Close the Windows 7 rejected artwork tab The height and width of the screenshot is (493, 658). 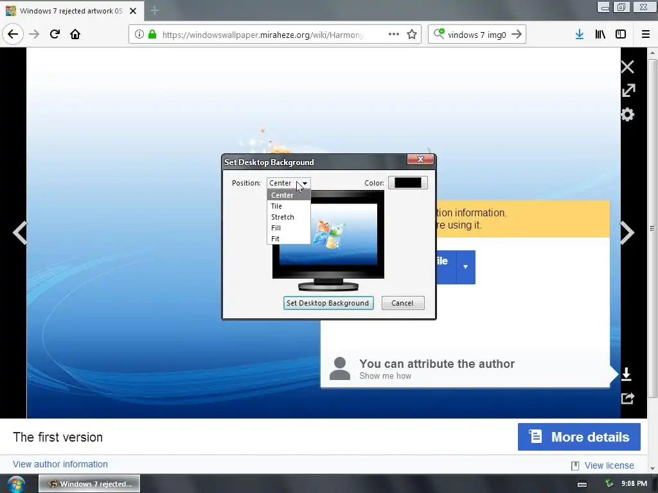click(x=133, y=11)
